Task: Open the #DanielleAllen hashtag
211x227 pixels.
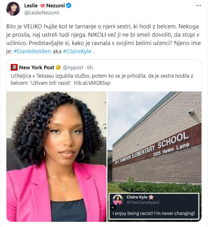Action: click(x=32, y=51)
